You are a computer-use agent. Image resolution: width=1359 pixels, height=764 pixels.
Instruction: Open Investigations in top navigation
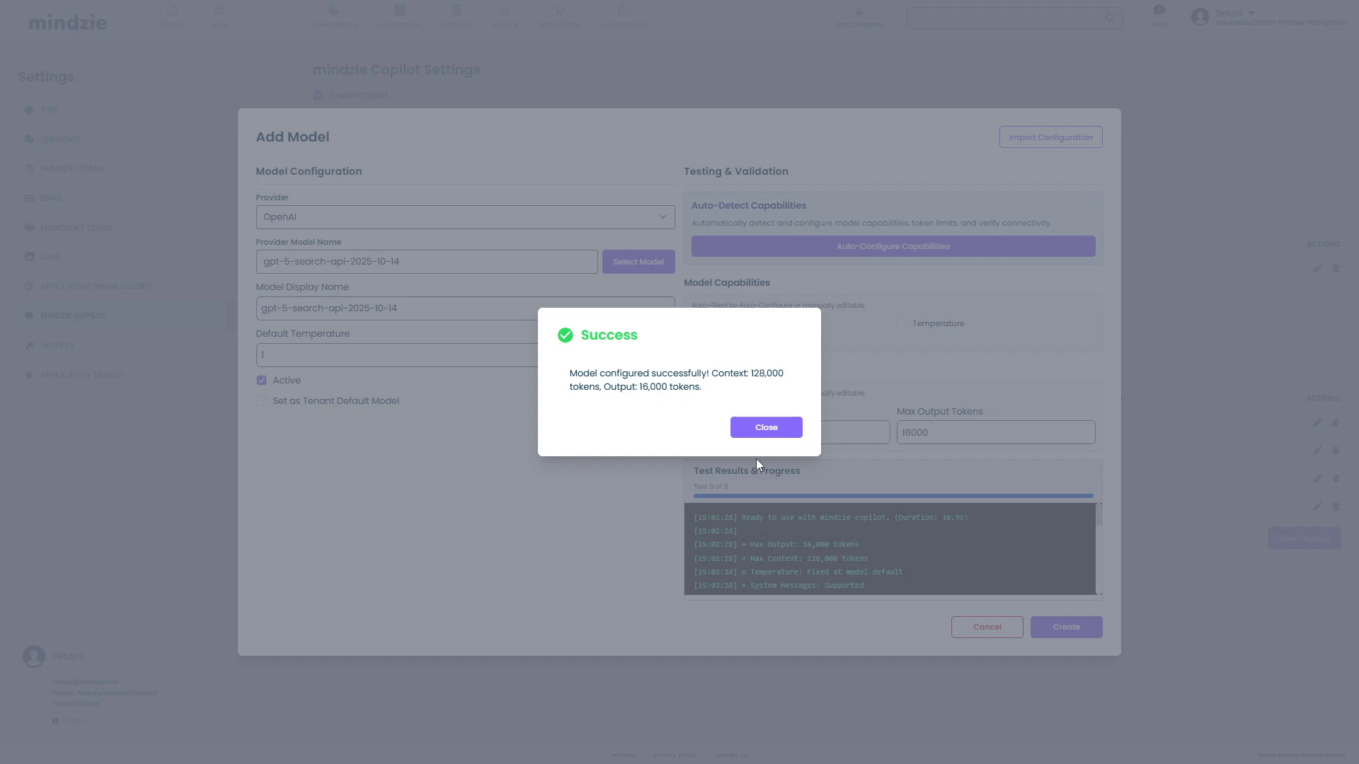[x=333, y=16]
